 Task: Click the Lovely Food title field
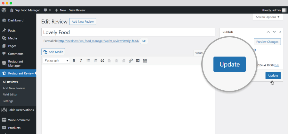pos(128,32)
